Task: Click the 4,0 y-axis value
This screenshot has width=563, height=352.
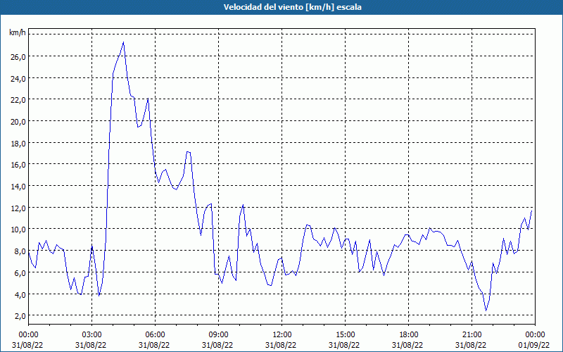Action: pyautogui.click(x=20, y=294)
